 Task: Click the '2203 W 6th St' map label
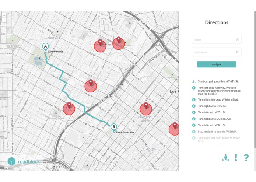55,52
